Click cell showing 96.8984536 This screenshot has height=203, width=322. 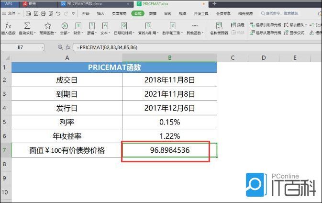click(170, 150)
